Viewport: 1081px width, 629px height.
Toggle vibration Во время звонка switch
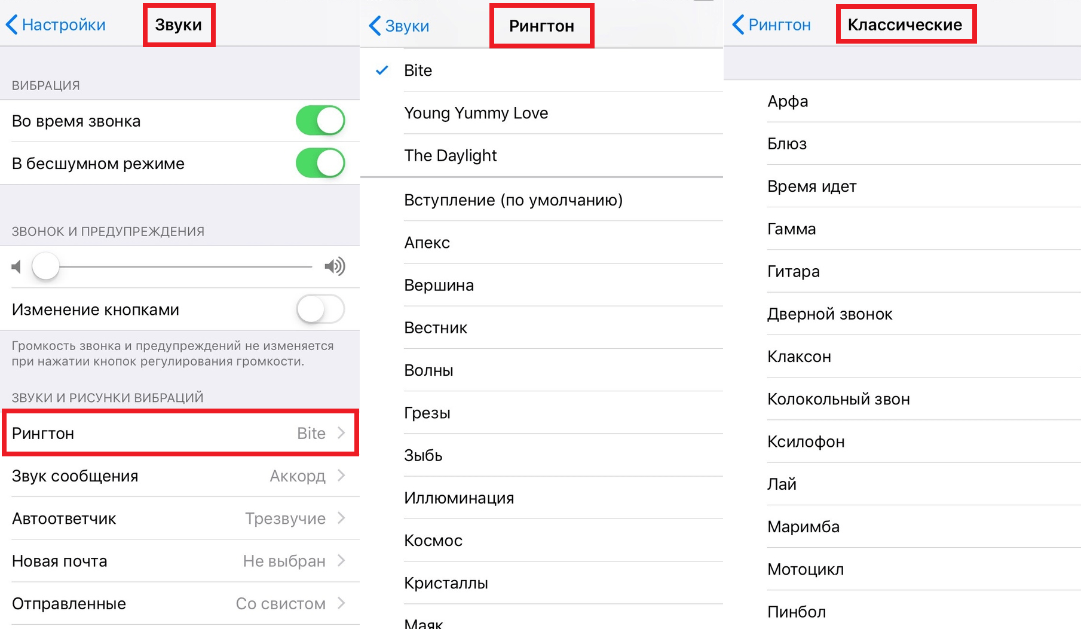(320, 121)
